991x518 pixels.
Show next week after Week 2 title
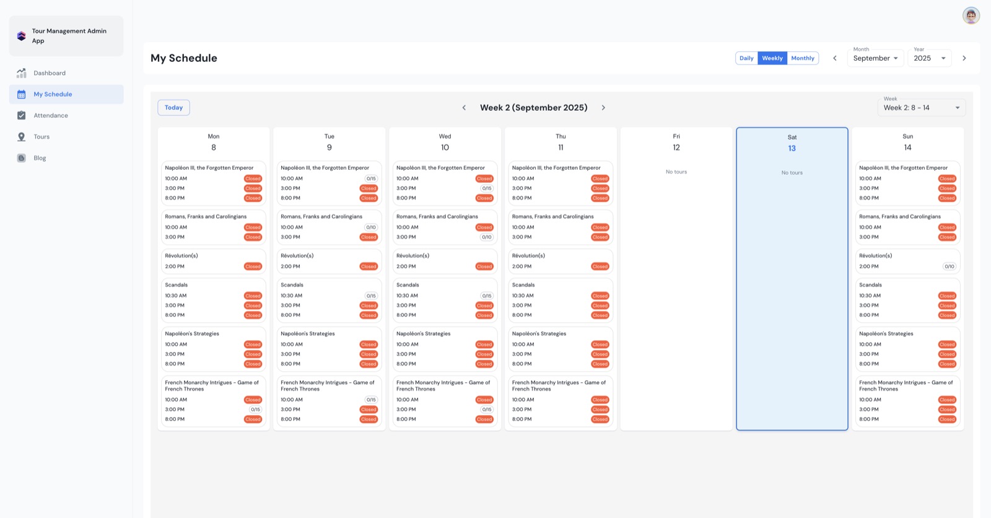[603, 108]
